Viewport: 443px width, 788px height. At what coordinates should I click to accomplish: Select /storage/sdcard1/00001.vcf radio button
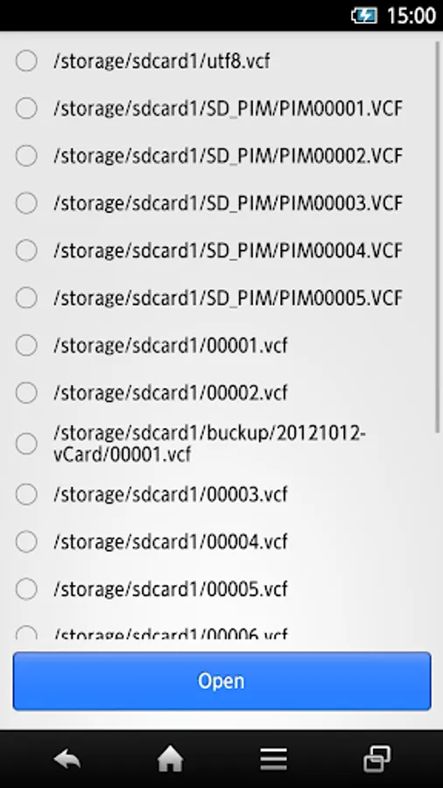(x=26, y=345)
